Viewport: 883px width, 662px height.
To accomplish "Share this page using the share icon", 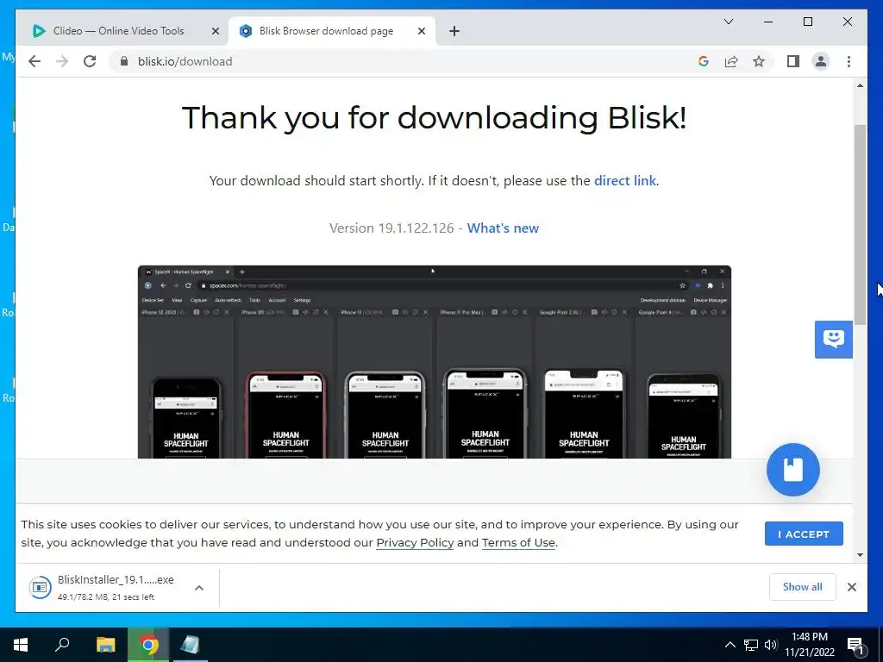I will pos(731,61).
